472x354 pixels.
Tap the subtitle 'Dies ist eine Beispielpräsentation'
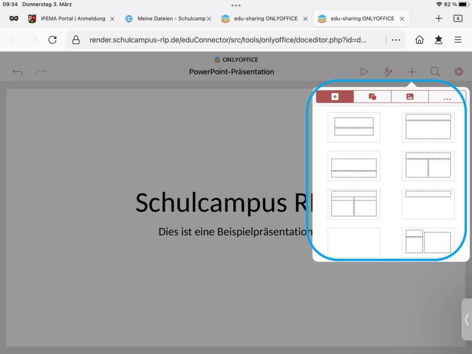[x=236, y=232]
